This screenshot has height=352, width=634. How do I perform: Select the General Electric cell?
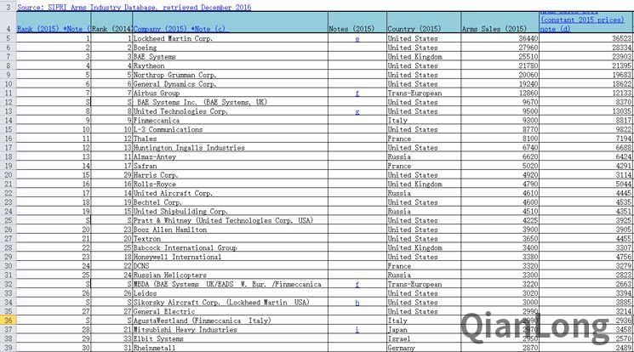coord(230,311)
